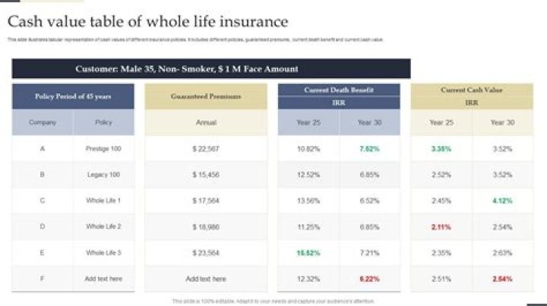
Task: Click the red 6.22% value
Action: tap(369, 279)
